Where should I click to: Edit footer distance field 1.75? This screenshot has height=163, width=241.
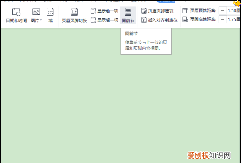pyautogui.click(x=233, y=19)
